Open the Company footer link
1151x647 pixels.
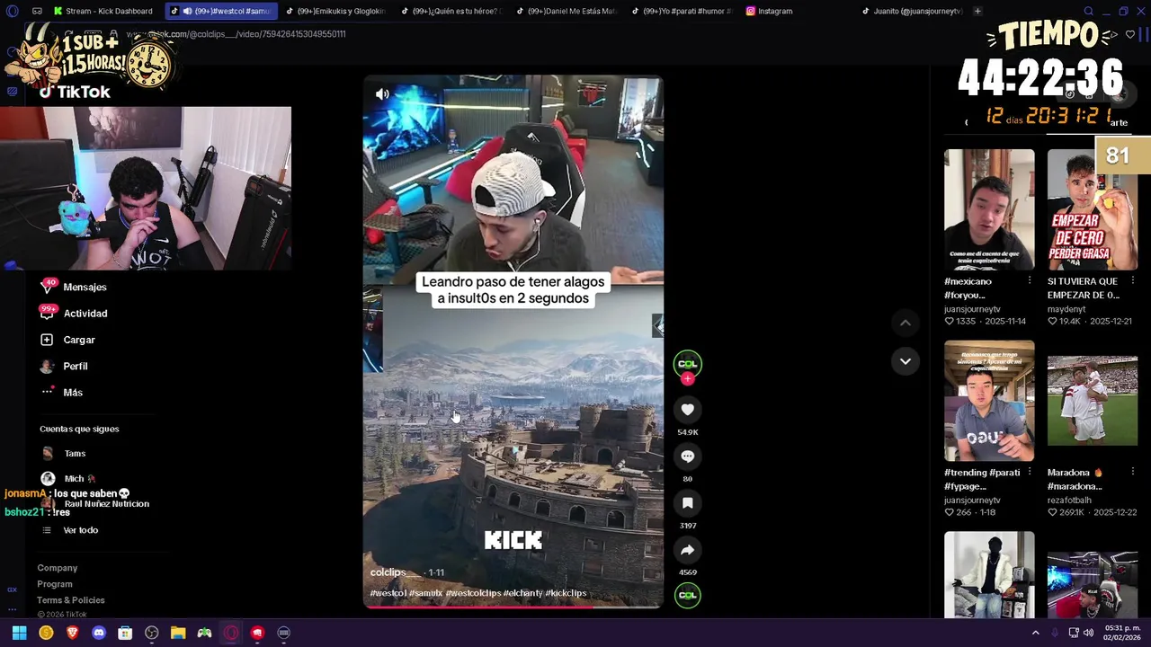pos(58,568)
